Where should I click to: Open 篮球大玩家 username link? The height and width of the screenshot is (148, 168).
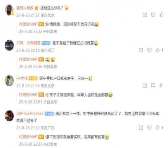point(25,8)
